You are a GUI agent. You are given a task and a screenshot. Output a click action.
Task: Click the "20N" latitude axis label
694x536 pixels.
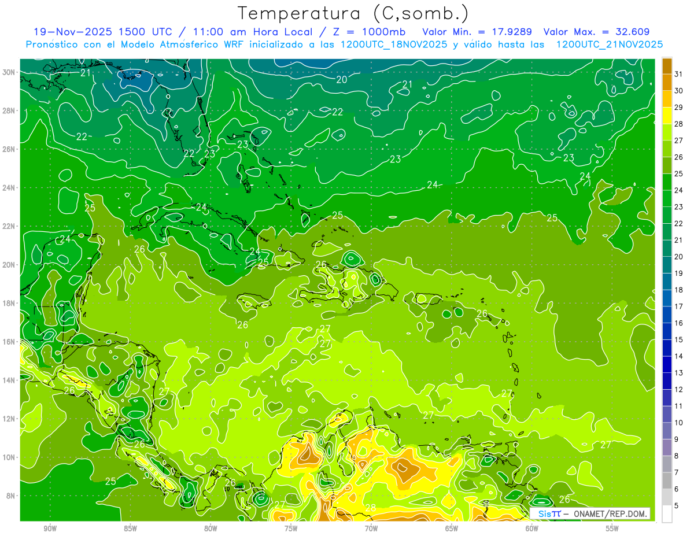9,265
